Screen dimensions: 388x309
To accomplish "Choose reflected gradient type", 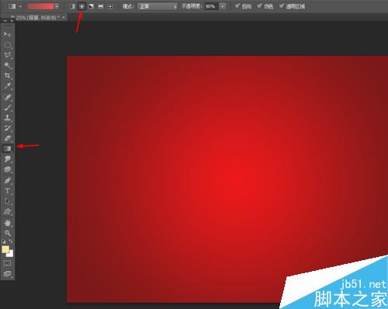I will tap(101, 6).
